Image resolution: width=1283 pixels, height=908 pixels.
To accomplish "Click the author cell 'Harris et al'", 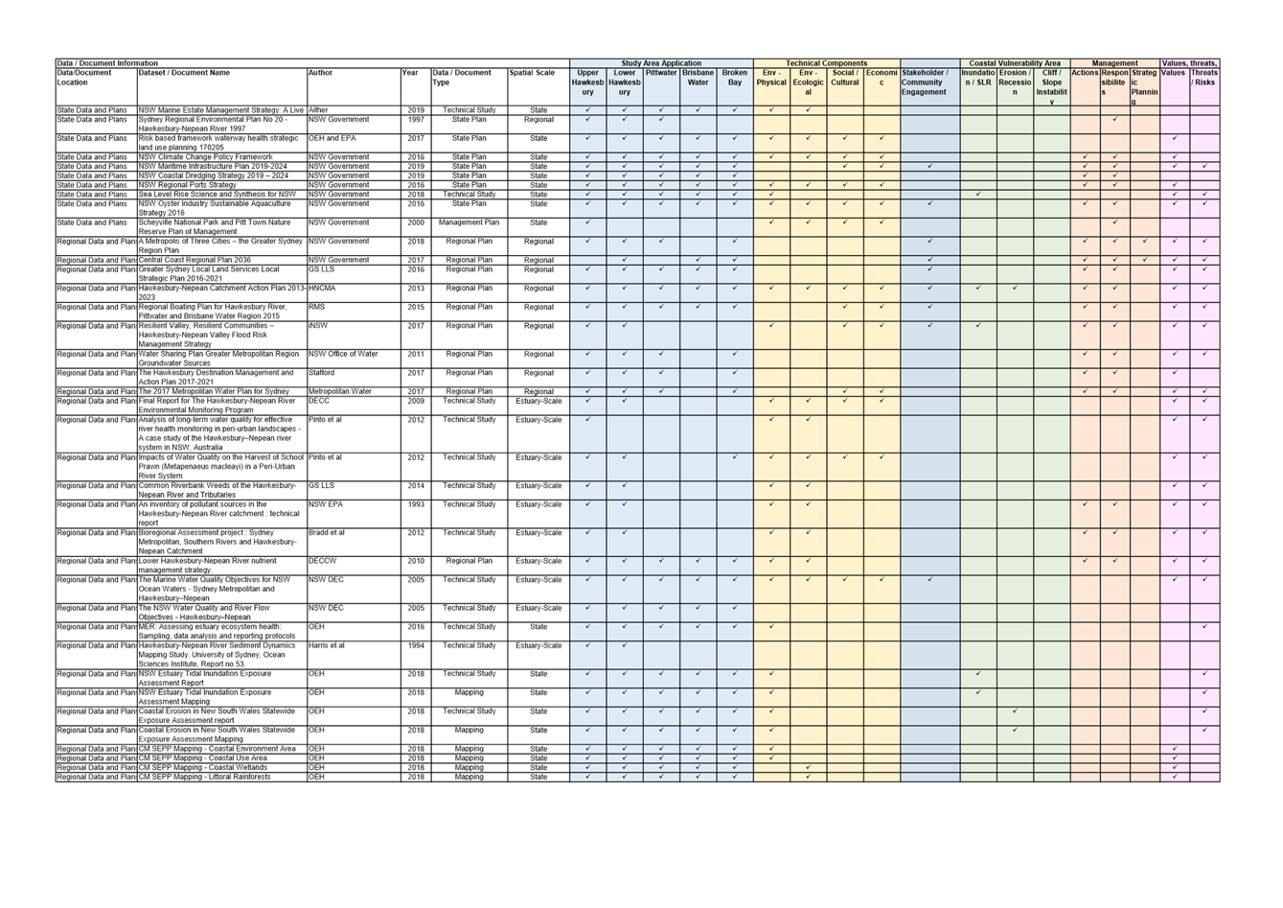I will click(x=354, y=654).
